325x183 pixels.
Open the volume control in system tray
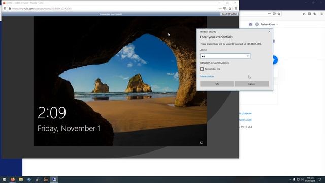pyautogui.click(x=302, y=179)
